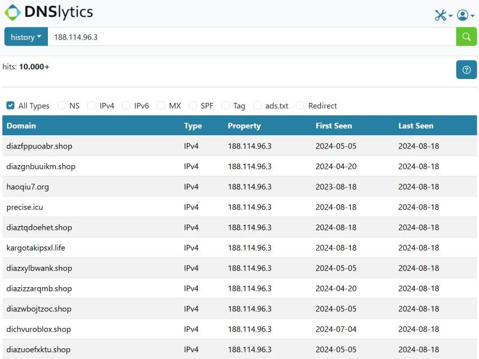Click First Seen 2023-08-18 for haoqiu7.org
The width and height of the screenshot is (479, 359).
click(336, 187)
